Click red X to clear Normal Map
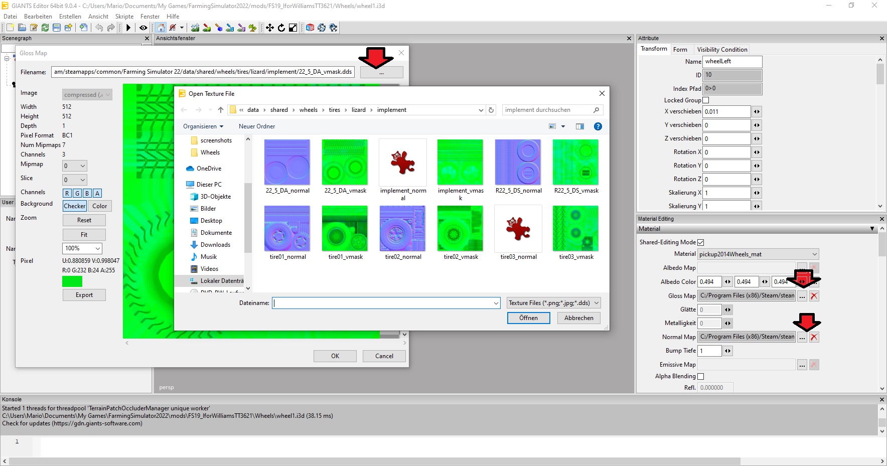887x466 pixels. click(x=814, y=337)
